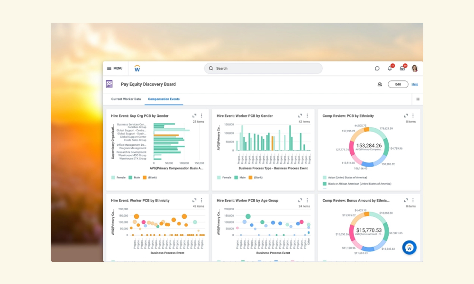
Task: Click the $18,368.80 donut label
Action: 386,213
